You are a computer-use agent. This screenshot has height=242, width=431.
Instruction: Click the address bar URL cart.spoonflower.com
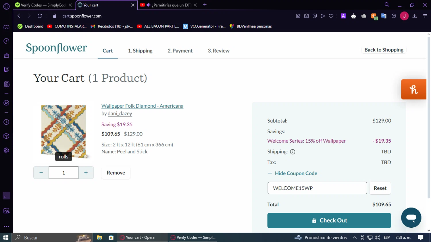[x=82, y=16]
